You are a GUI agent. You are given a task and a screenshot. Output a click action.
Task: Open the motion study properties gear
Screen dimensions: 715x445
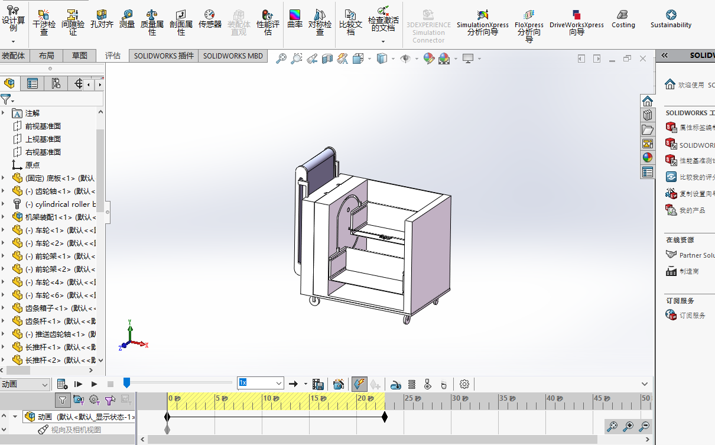click(x=464, y=384)
